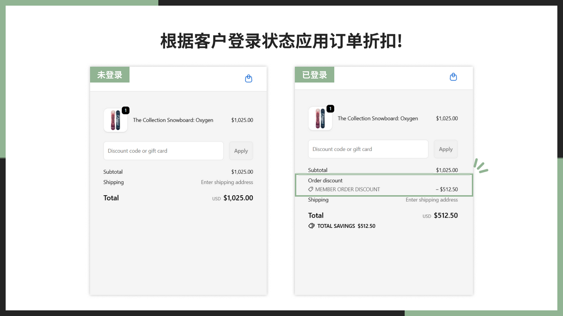The image size is (563, 316).
Task: Click the Shipping label in the 已登录 panel
Action: tap(318, 200)
